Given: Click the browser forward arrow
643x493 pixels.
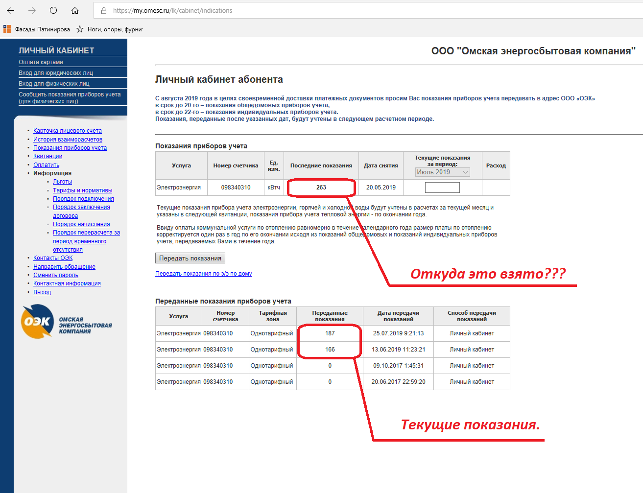Looking at the screenshot, I should [x=32, y=10].
